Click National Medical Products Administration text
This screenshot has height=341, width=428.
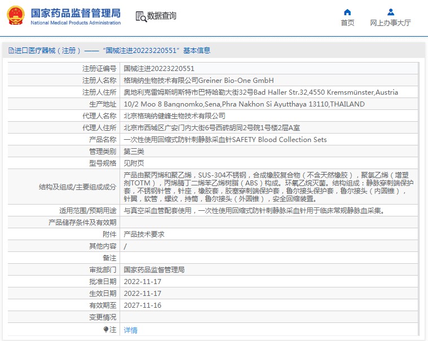tap(76, 23)
